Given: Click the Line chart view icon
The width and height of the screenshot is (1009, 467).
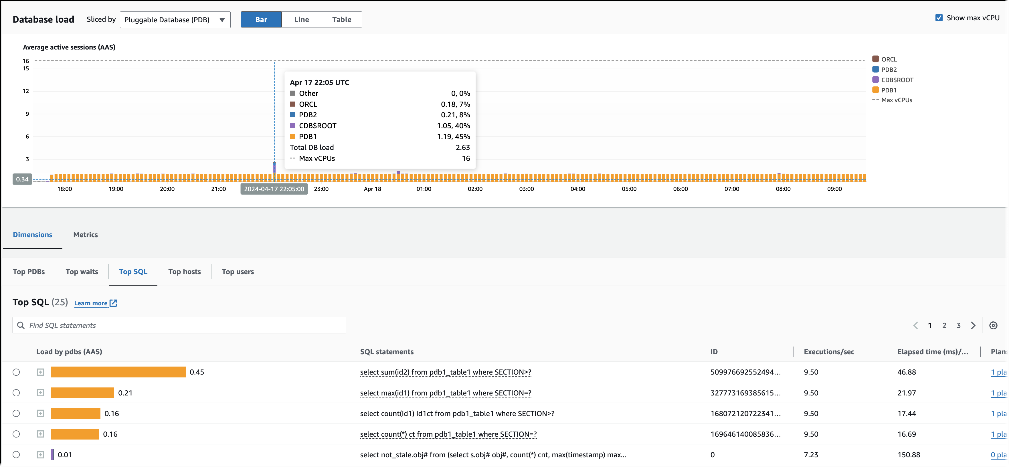Looking at the screenshot, I should pyautogui.click(x=300, y=19).
